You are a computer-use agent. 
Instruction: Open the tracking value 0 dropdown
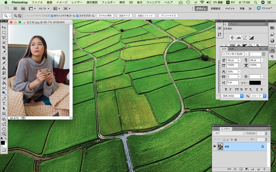(239, 77)
